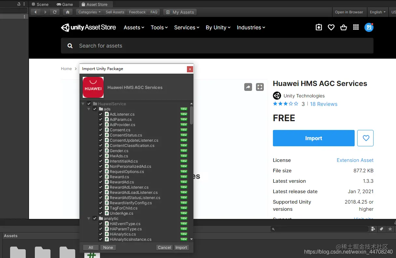
Task: Open the Services menu dropdown
Action: (187, 28)
